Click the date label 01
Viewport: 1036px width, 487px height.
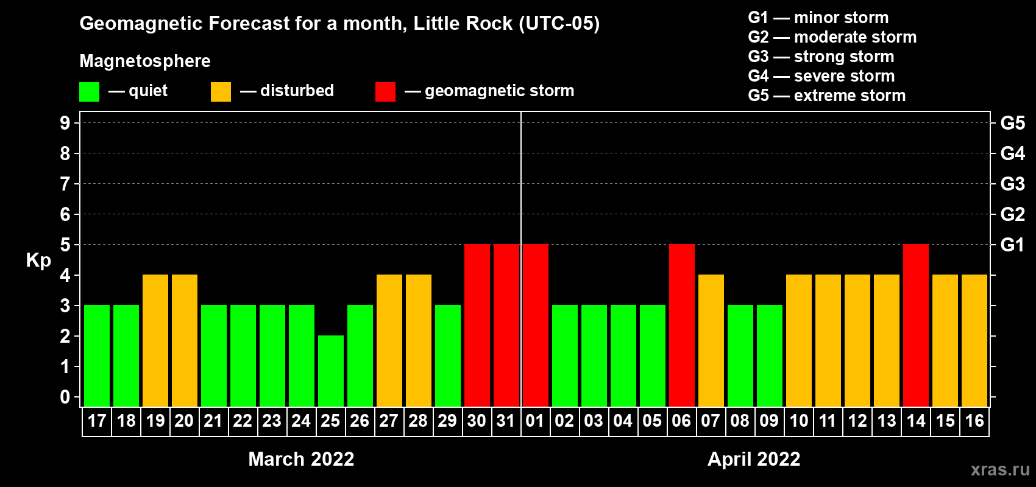[535, 421]
